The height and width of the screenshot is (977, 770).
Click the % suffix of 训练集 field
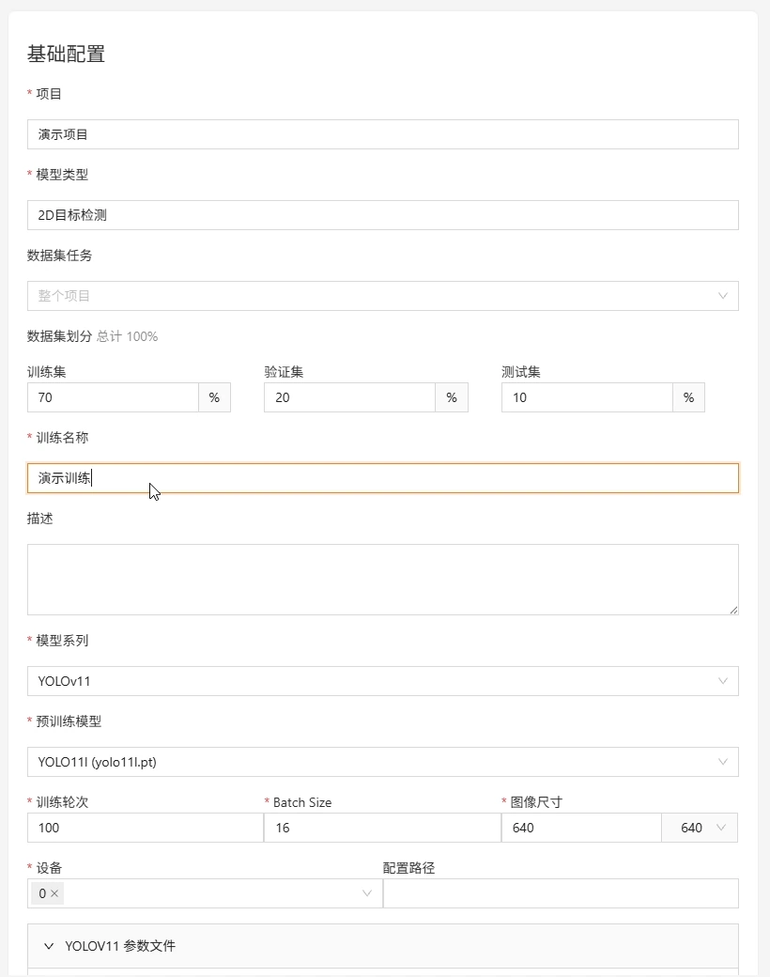214,397
